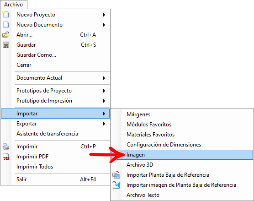This screenshot has width=254, height=201.
Task: Open the Archivo menu tab
Action: (13, 5)
